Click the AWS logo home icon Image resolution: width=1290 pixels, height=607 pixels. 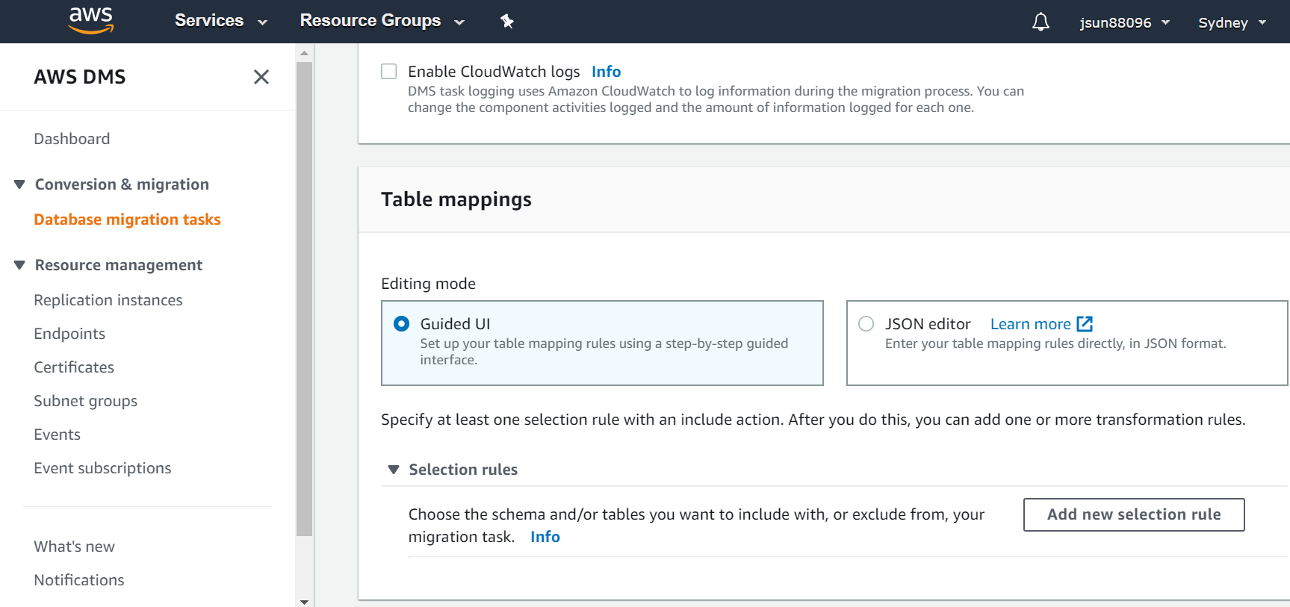pos(90,21)
